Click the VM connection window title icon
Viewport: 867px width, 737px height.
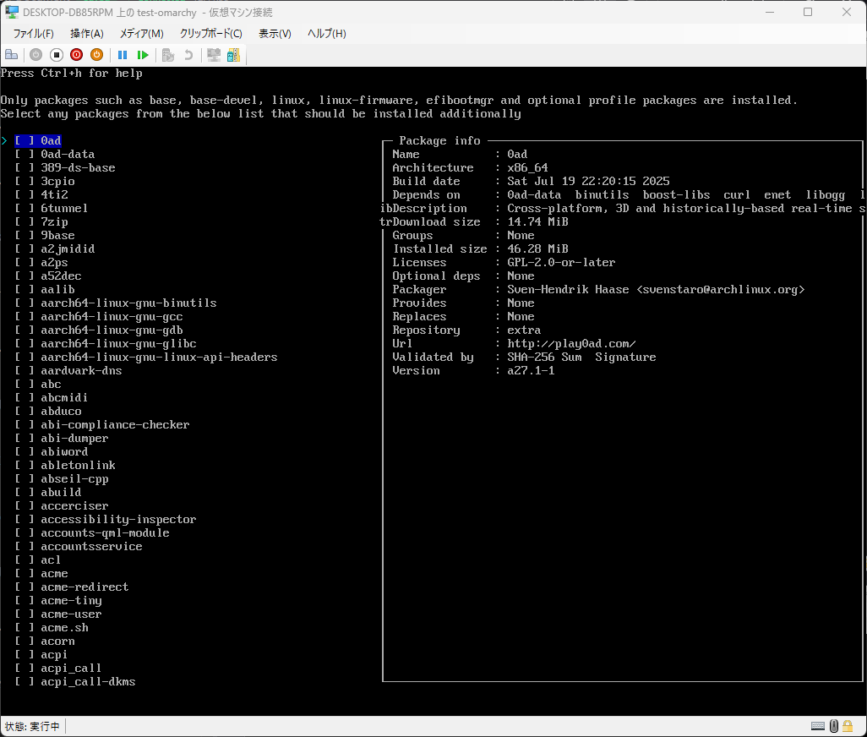click(x=12, y=12)
